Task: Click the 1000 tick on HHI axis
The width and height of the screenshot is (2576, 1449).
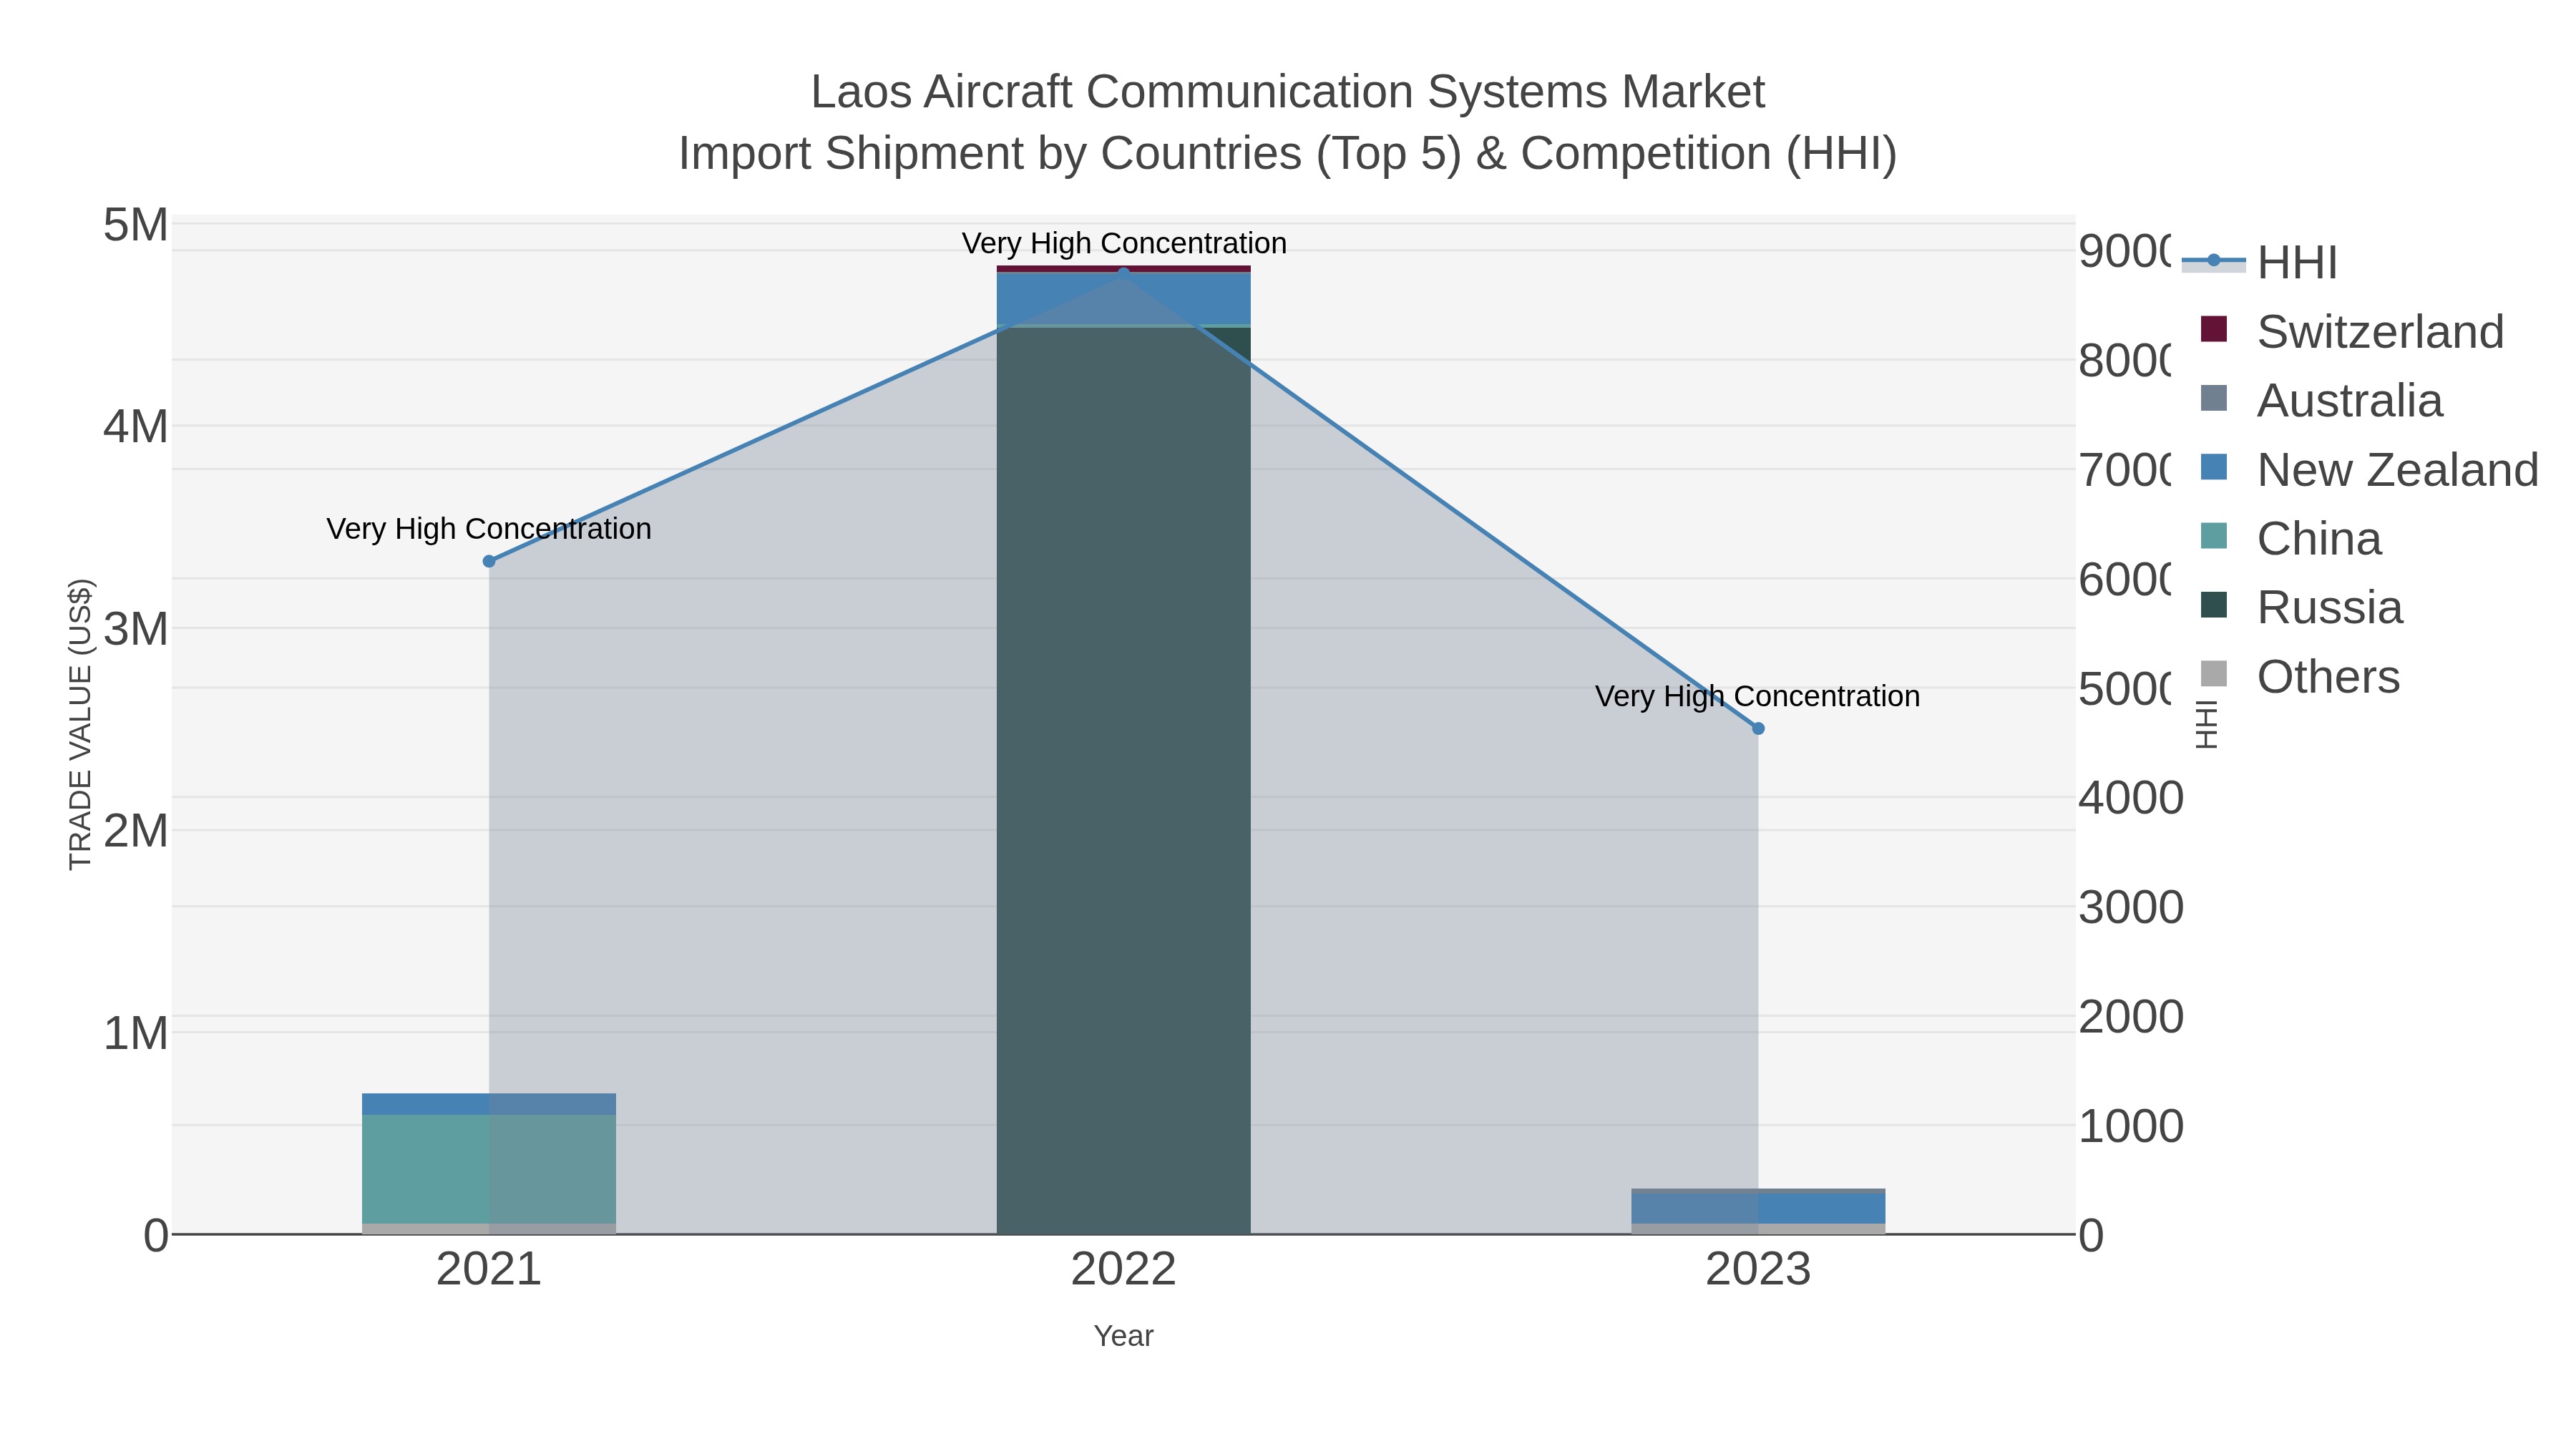Action: point(2131,1126)
